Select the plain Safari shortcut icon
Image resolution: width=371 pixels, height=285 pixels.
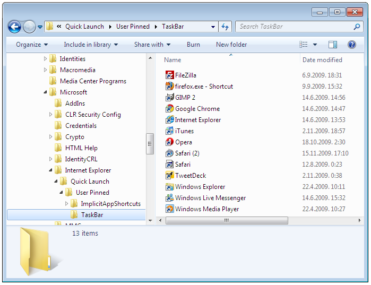169,164
